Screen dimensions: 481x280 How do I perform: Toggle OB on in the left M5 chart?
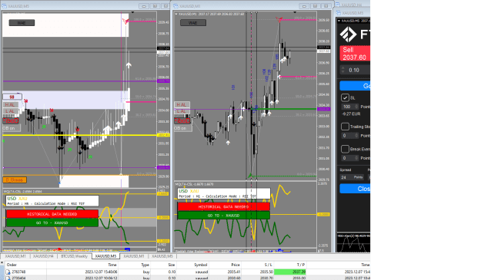click(x=12, y=128)
